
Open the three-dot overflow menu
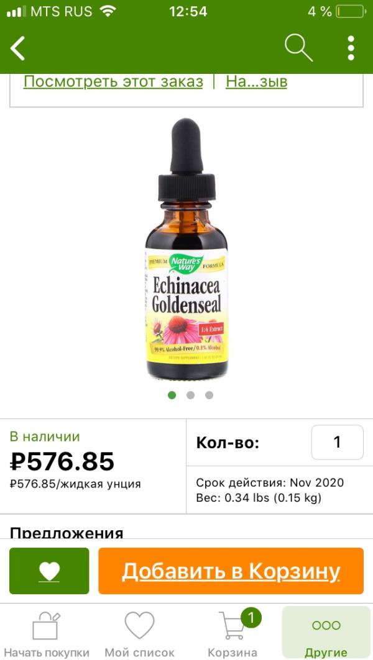351,48
